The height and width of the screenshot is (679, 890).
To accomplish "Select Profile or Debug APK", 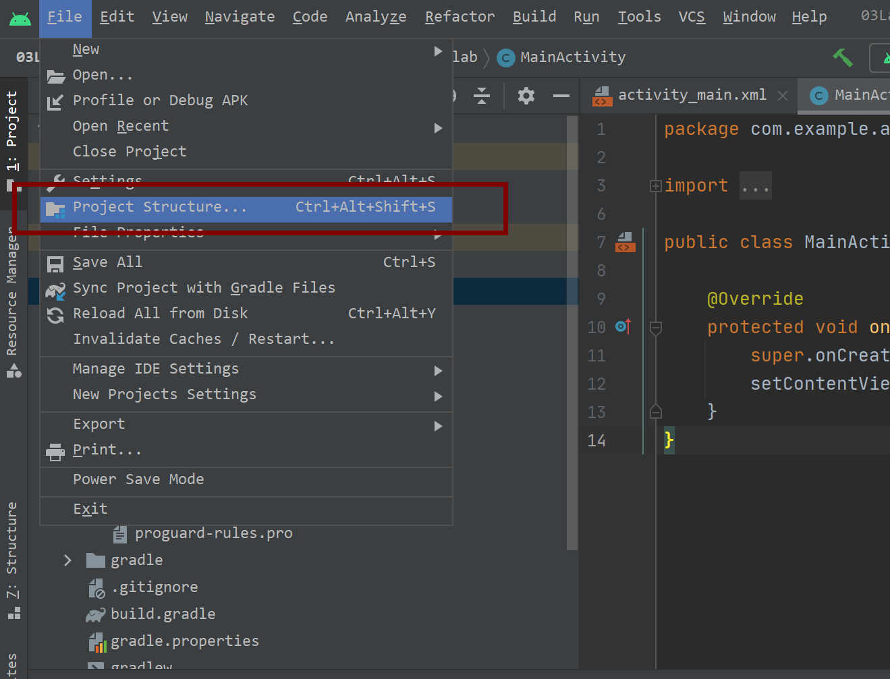I will point(246,100).
